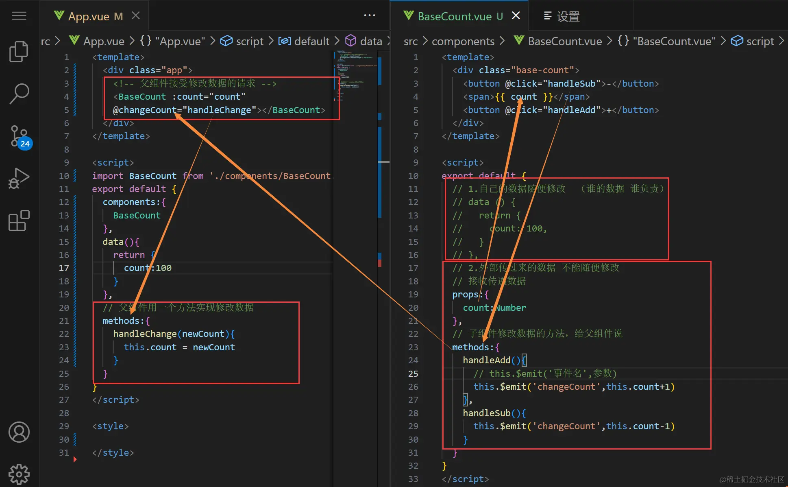Image resolution: width=788 pixels, height=487 pixels.
Task: Click the handleAdd button template line
Action: coord(561,110)
